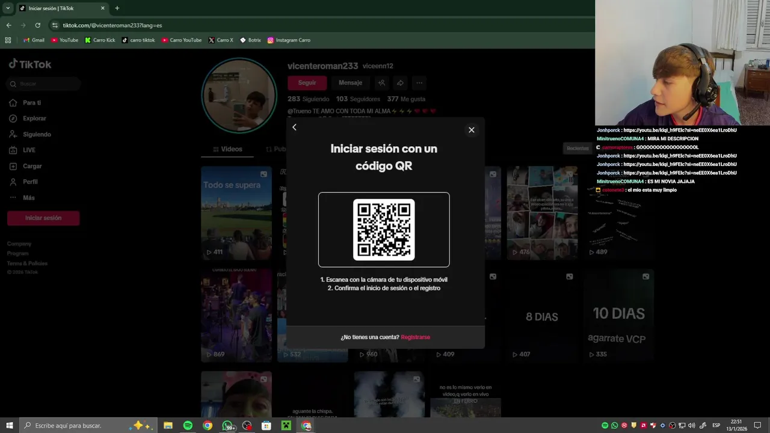Open the Carro X bookmark
This screenshot has height=433, width=770.
(x=221, y=40)
